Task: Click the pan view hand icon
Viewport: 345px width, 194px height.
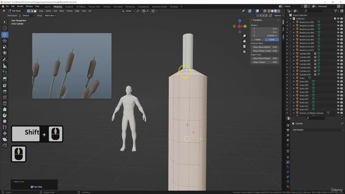Action: click(244, 41)
